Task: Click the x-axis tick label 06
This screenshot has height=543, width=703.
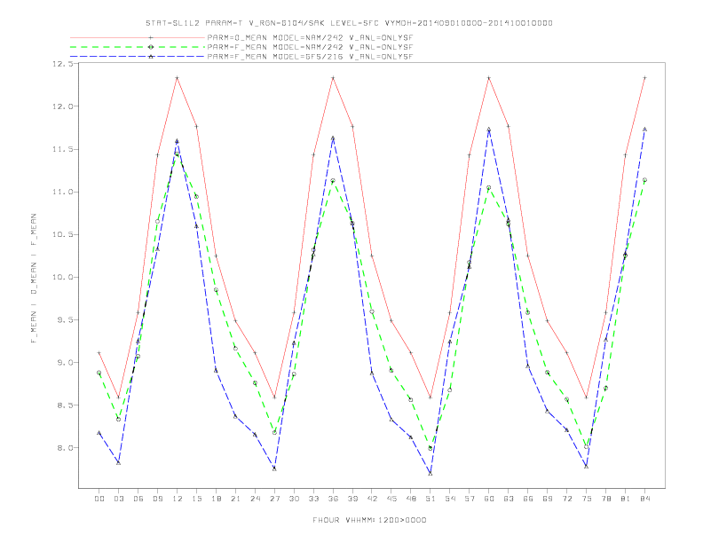Action: [x=138, y=499]
